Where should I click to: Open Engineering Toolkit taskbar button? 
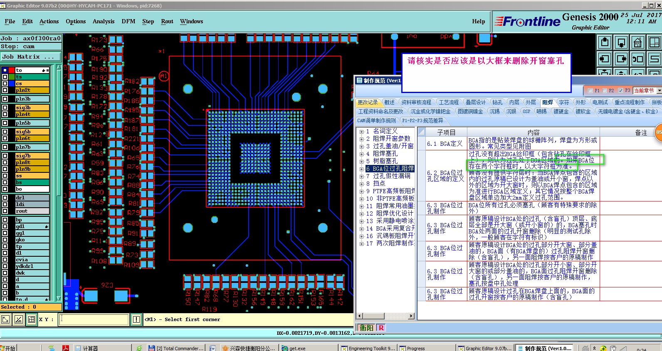click(x=368, y=348)
